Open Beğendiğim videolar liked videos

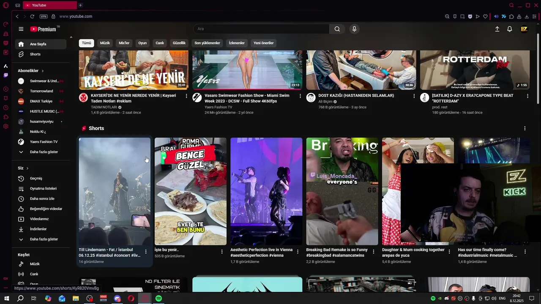(x=41, y=209)
